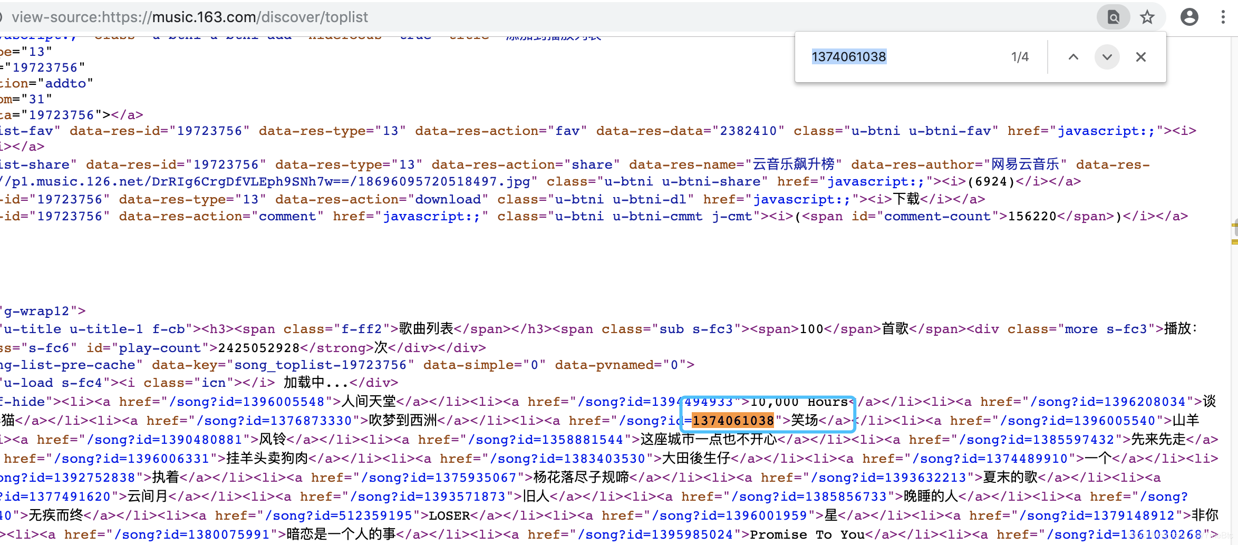
Task: Open link /song?id=1395985024
Action: click(655, 535)
